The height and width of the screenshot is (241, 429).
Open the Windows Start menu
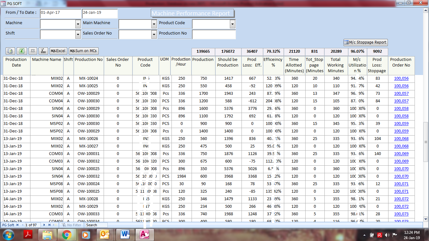[9, 235]
